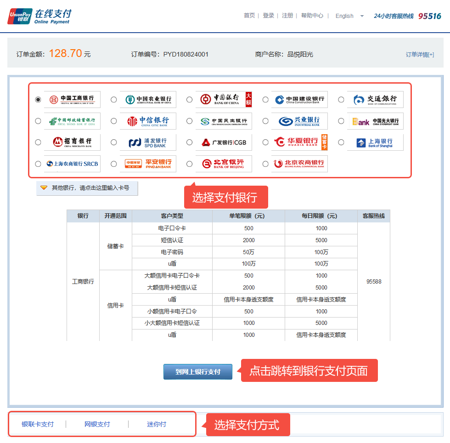The height and width of the screenshot is (443, 450).
Task: Open the 登录 login link
Action: click(x=268, y=16)
